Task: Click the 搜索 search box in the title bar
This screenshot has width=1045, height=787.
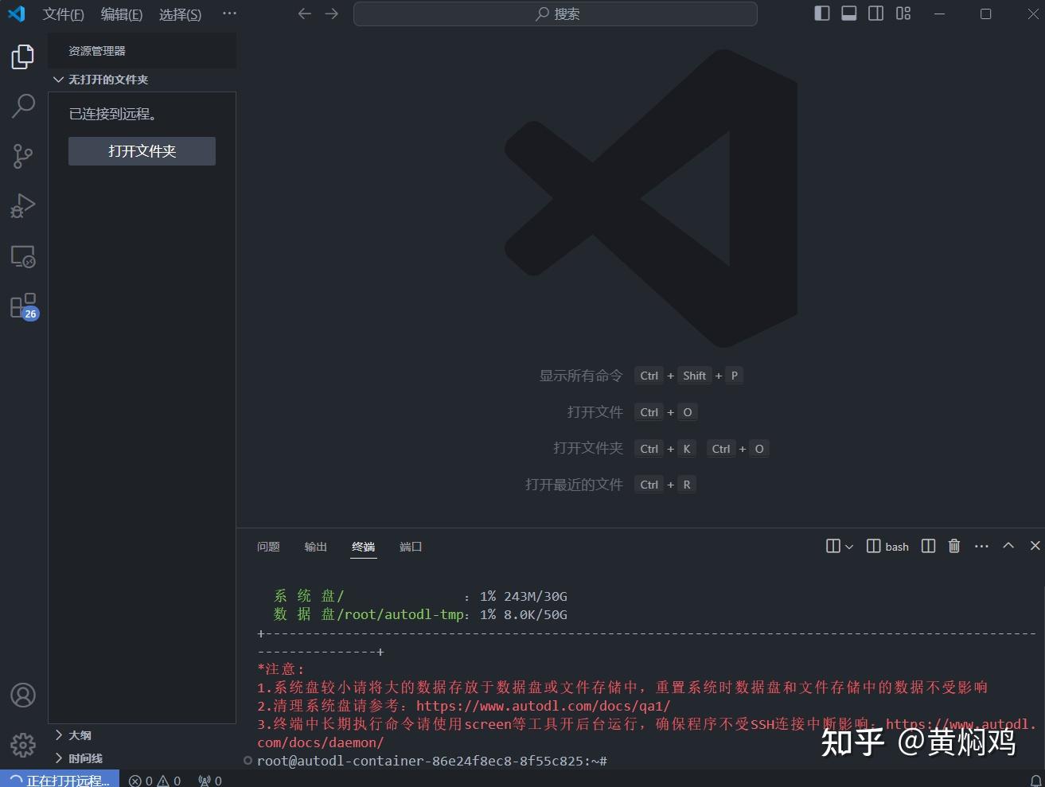Action: point(554,14)
